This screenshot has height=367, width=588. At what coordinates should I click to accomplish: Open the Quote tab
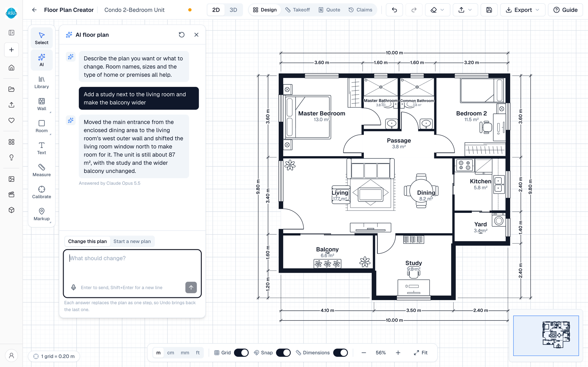330,10
